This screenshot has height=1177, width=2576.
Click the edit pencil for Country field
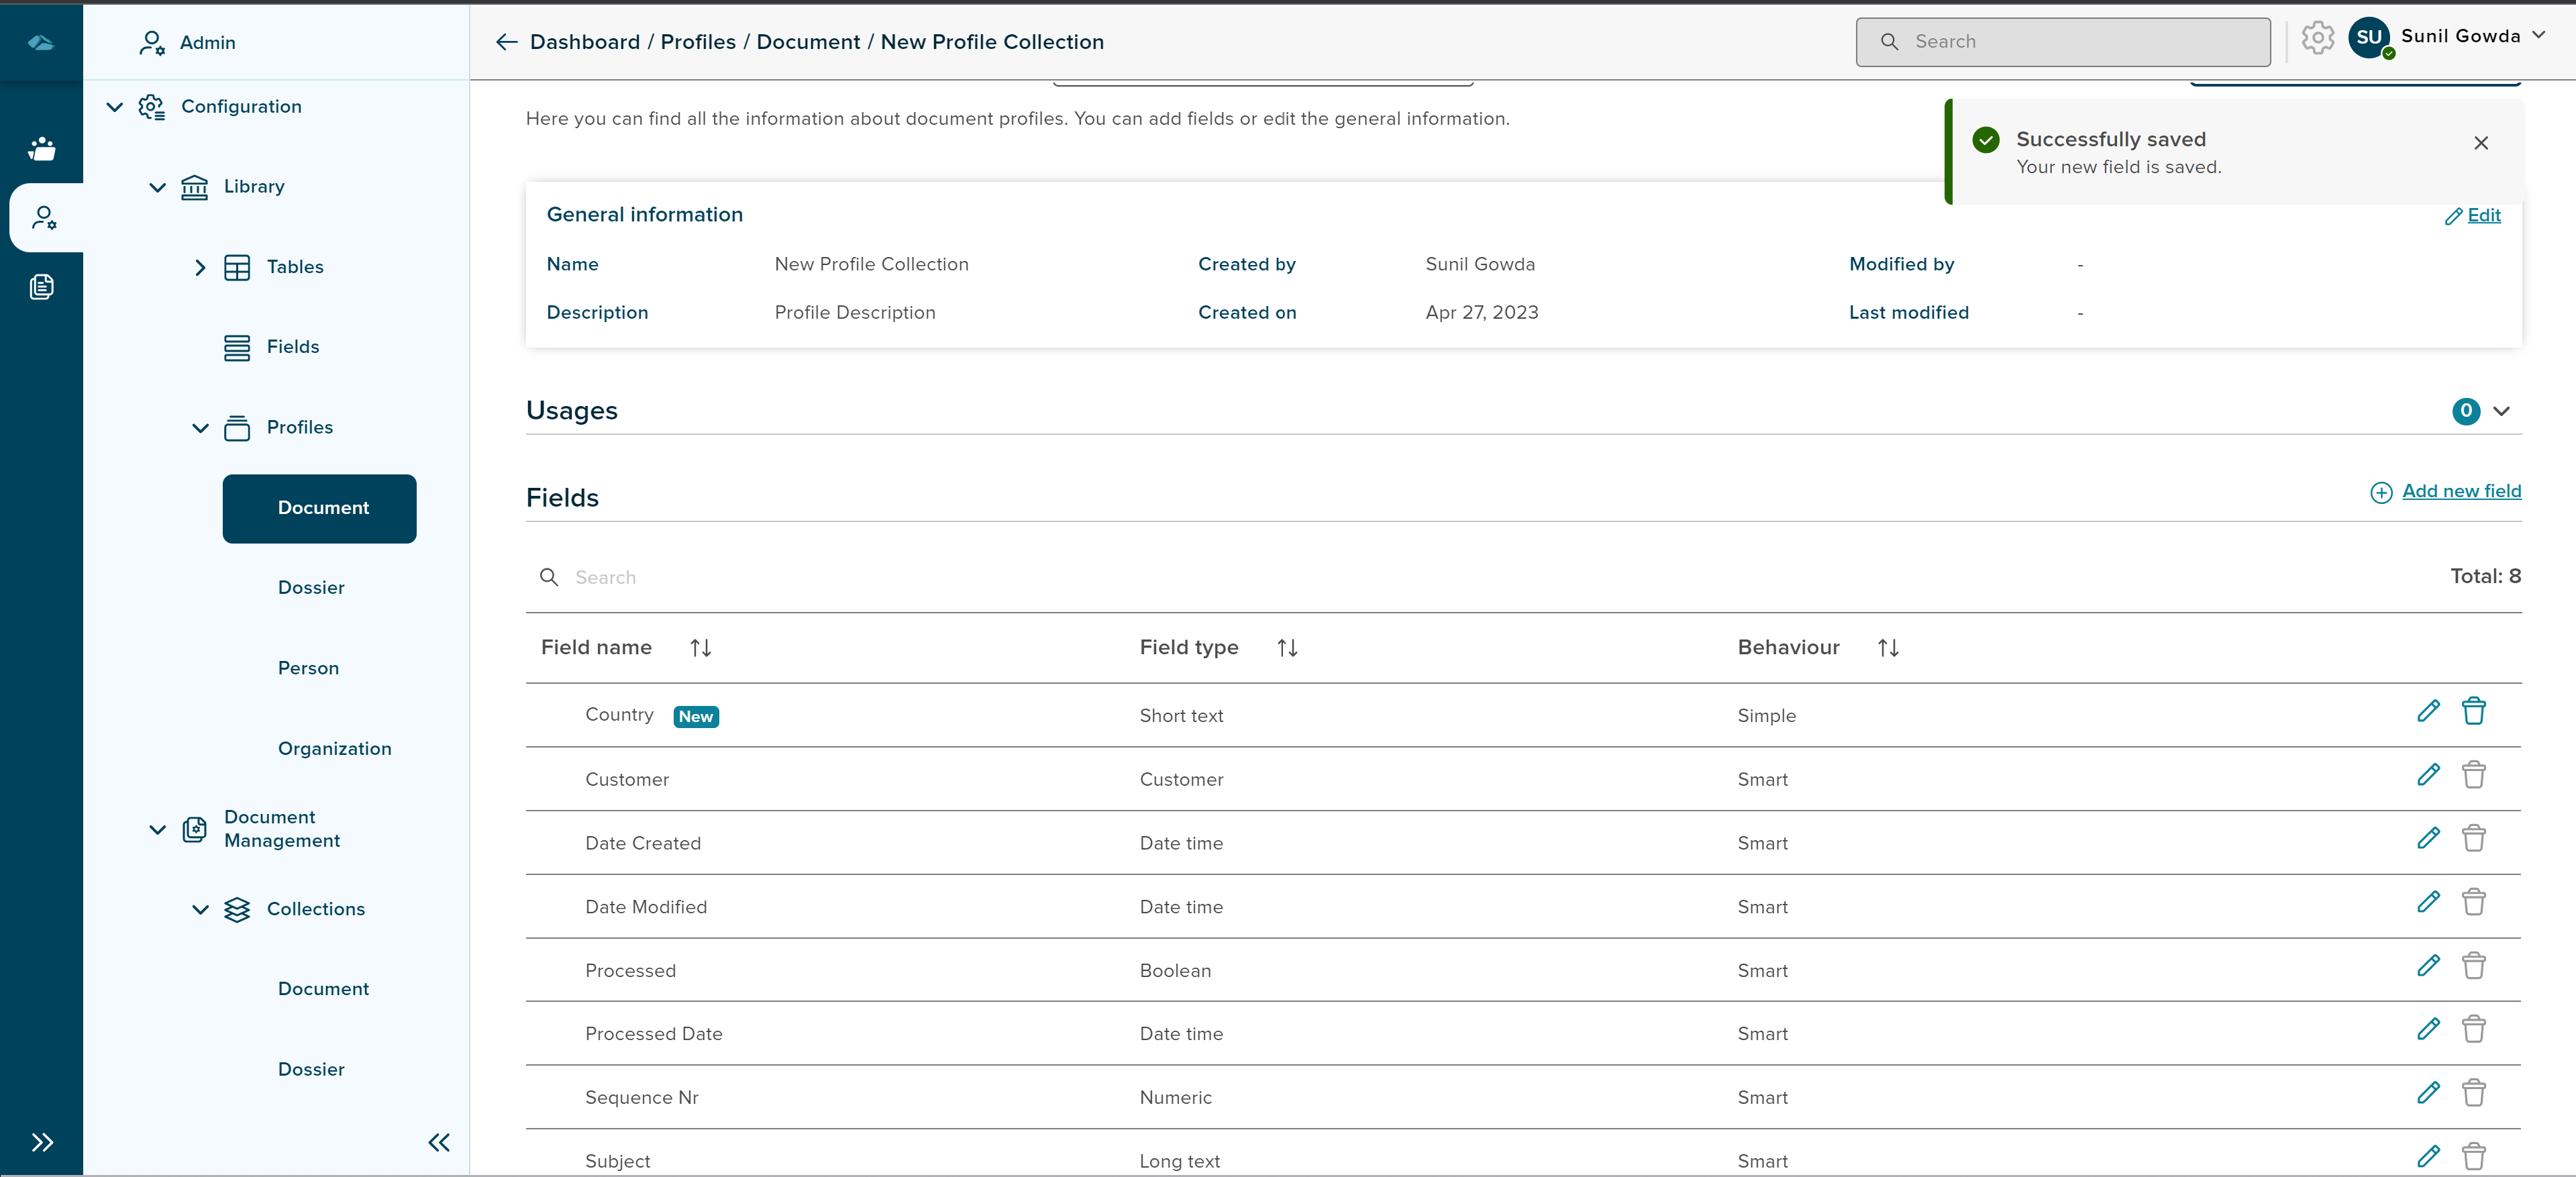[x=2428, y=711]
